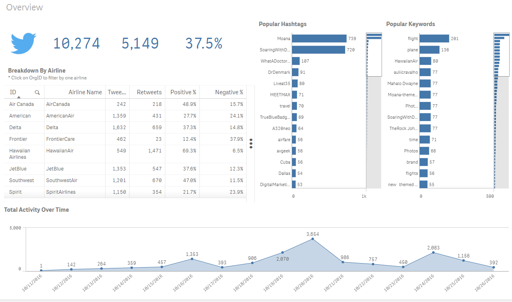512x302 pixels.
Task: Click the Airline Name column header
Action: pos(85,92)
